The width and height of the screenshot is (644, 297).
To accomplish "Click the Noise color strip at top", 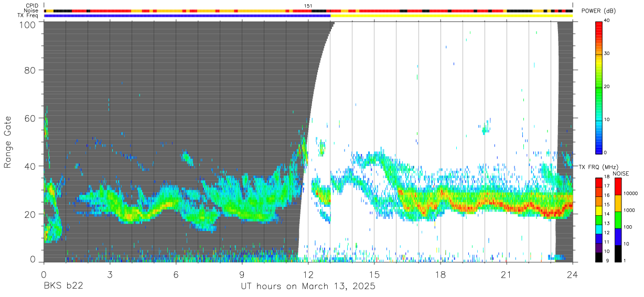I will pos(308,10).
